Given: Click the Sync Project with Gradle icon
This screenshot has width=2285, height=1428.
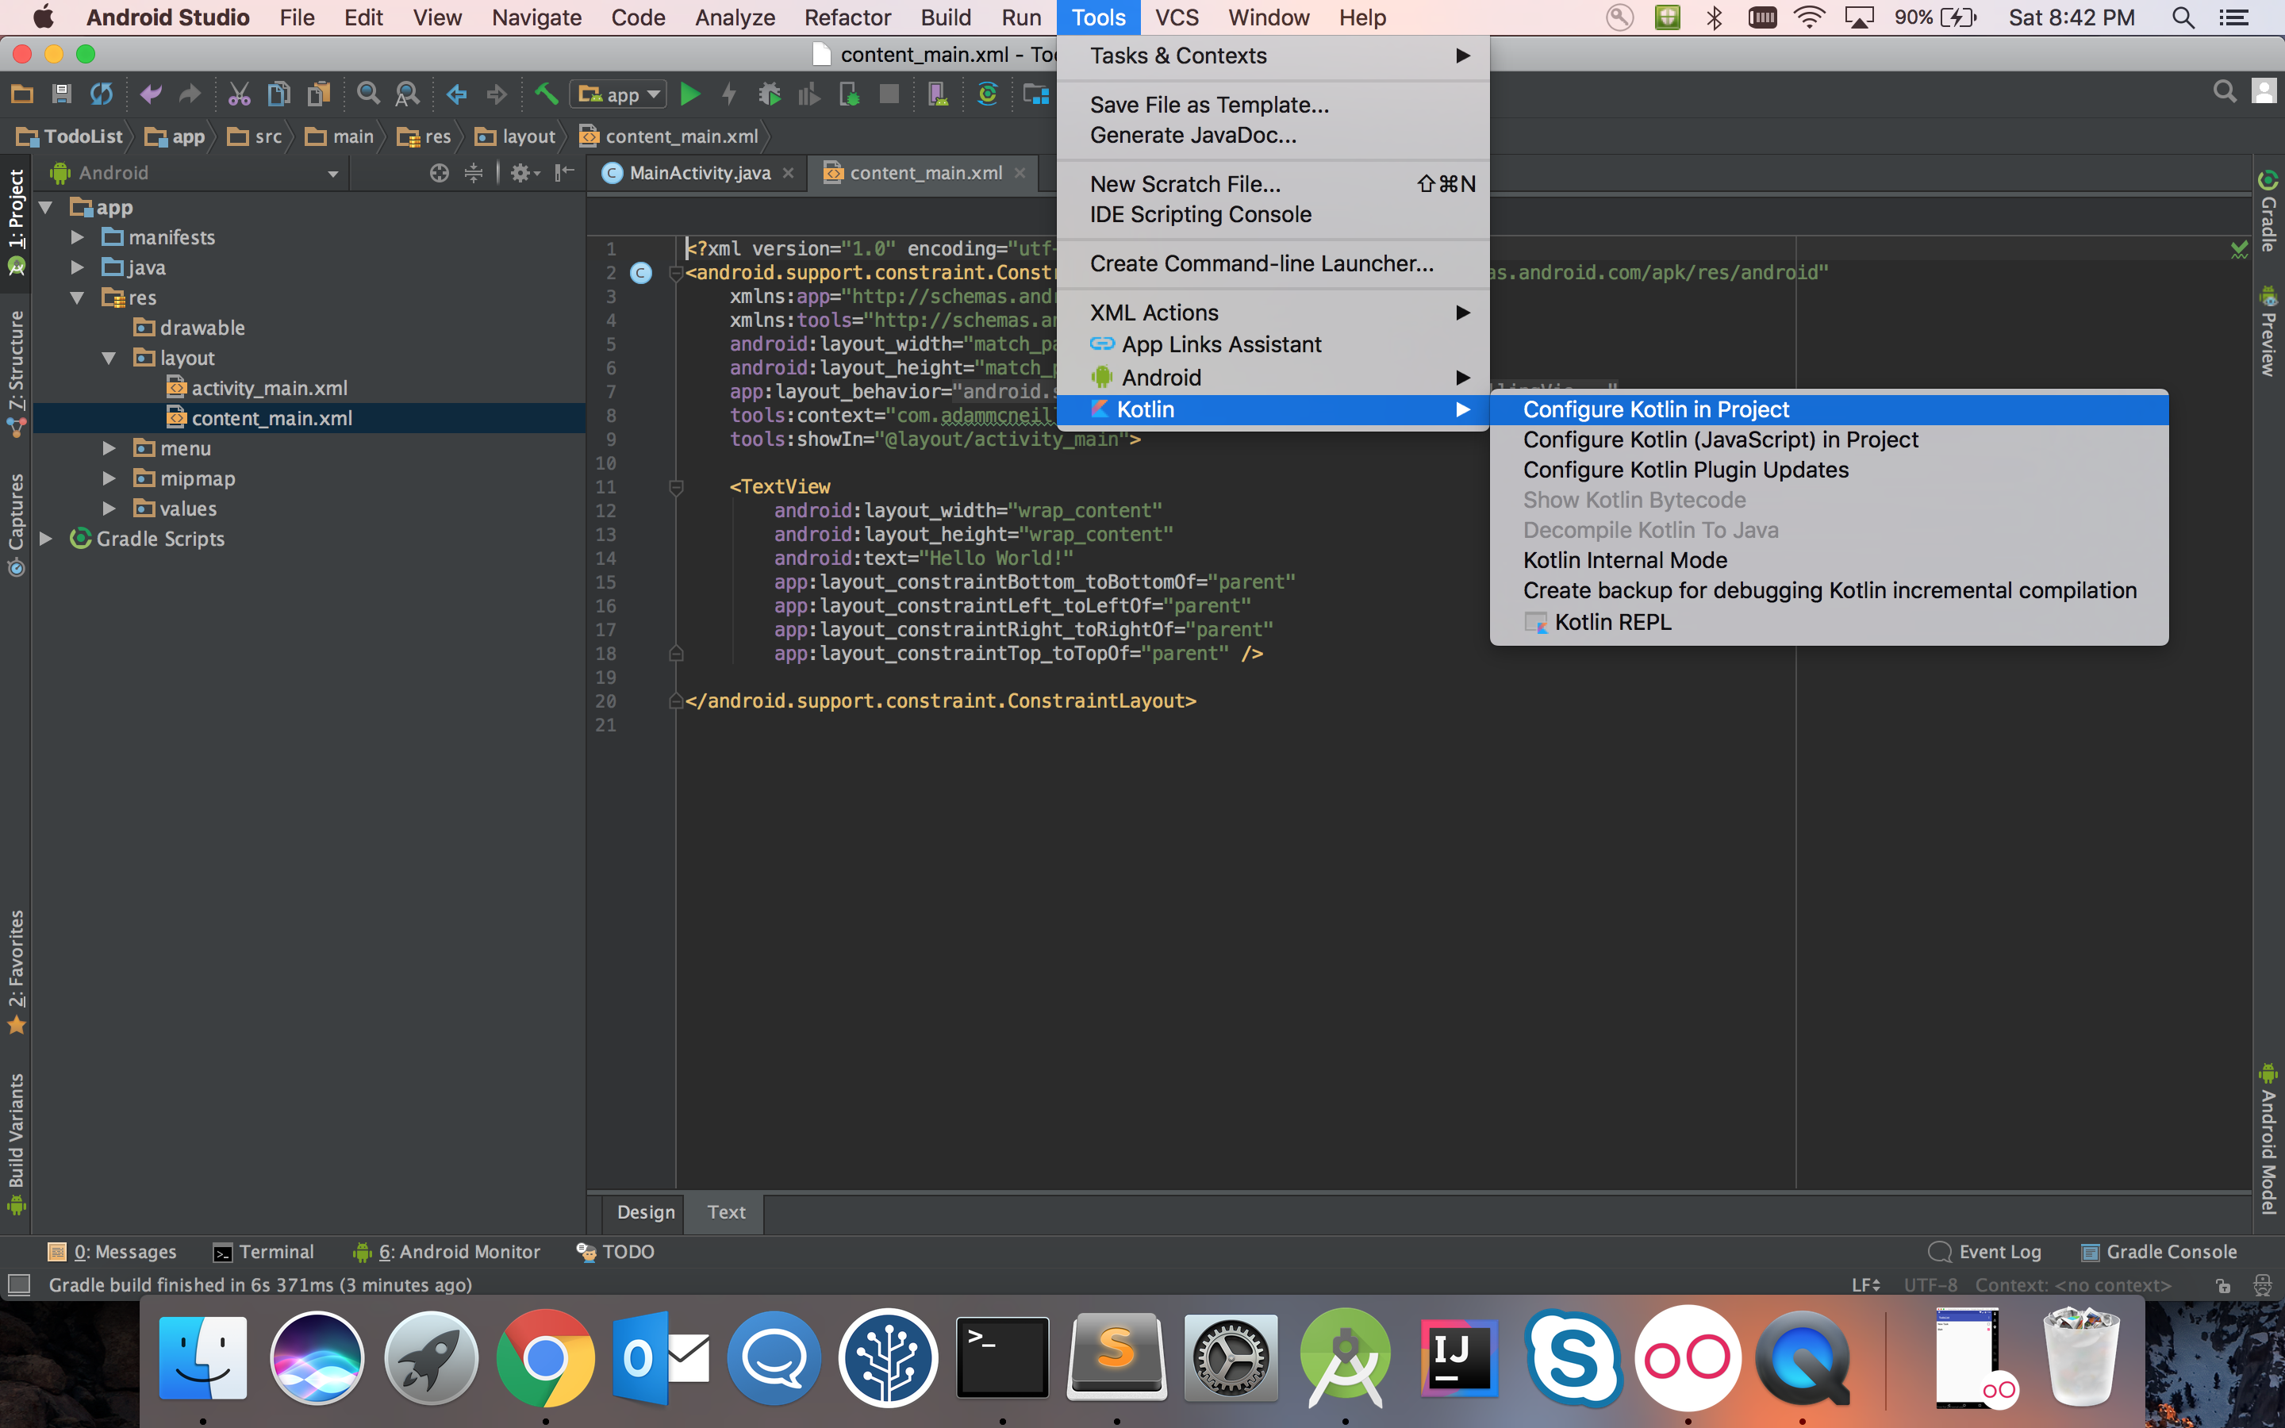Looking at the screenshot, I should [x=987, y=94].
